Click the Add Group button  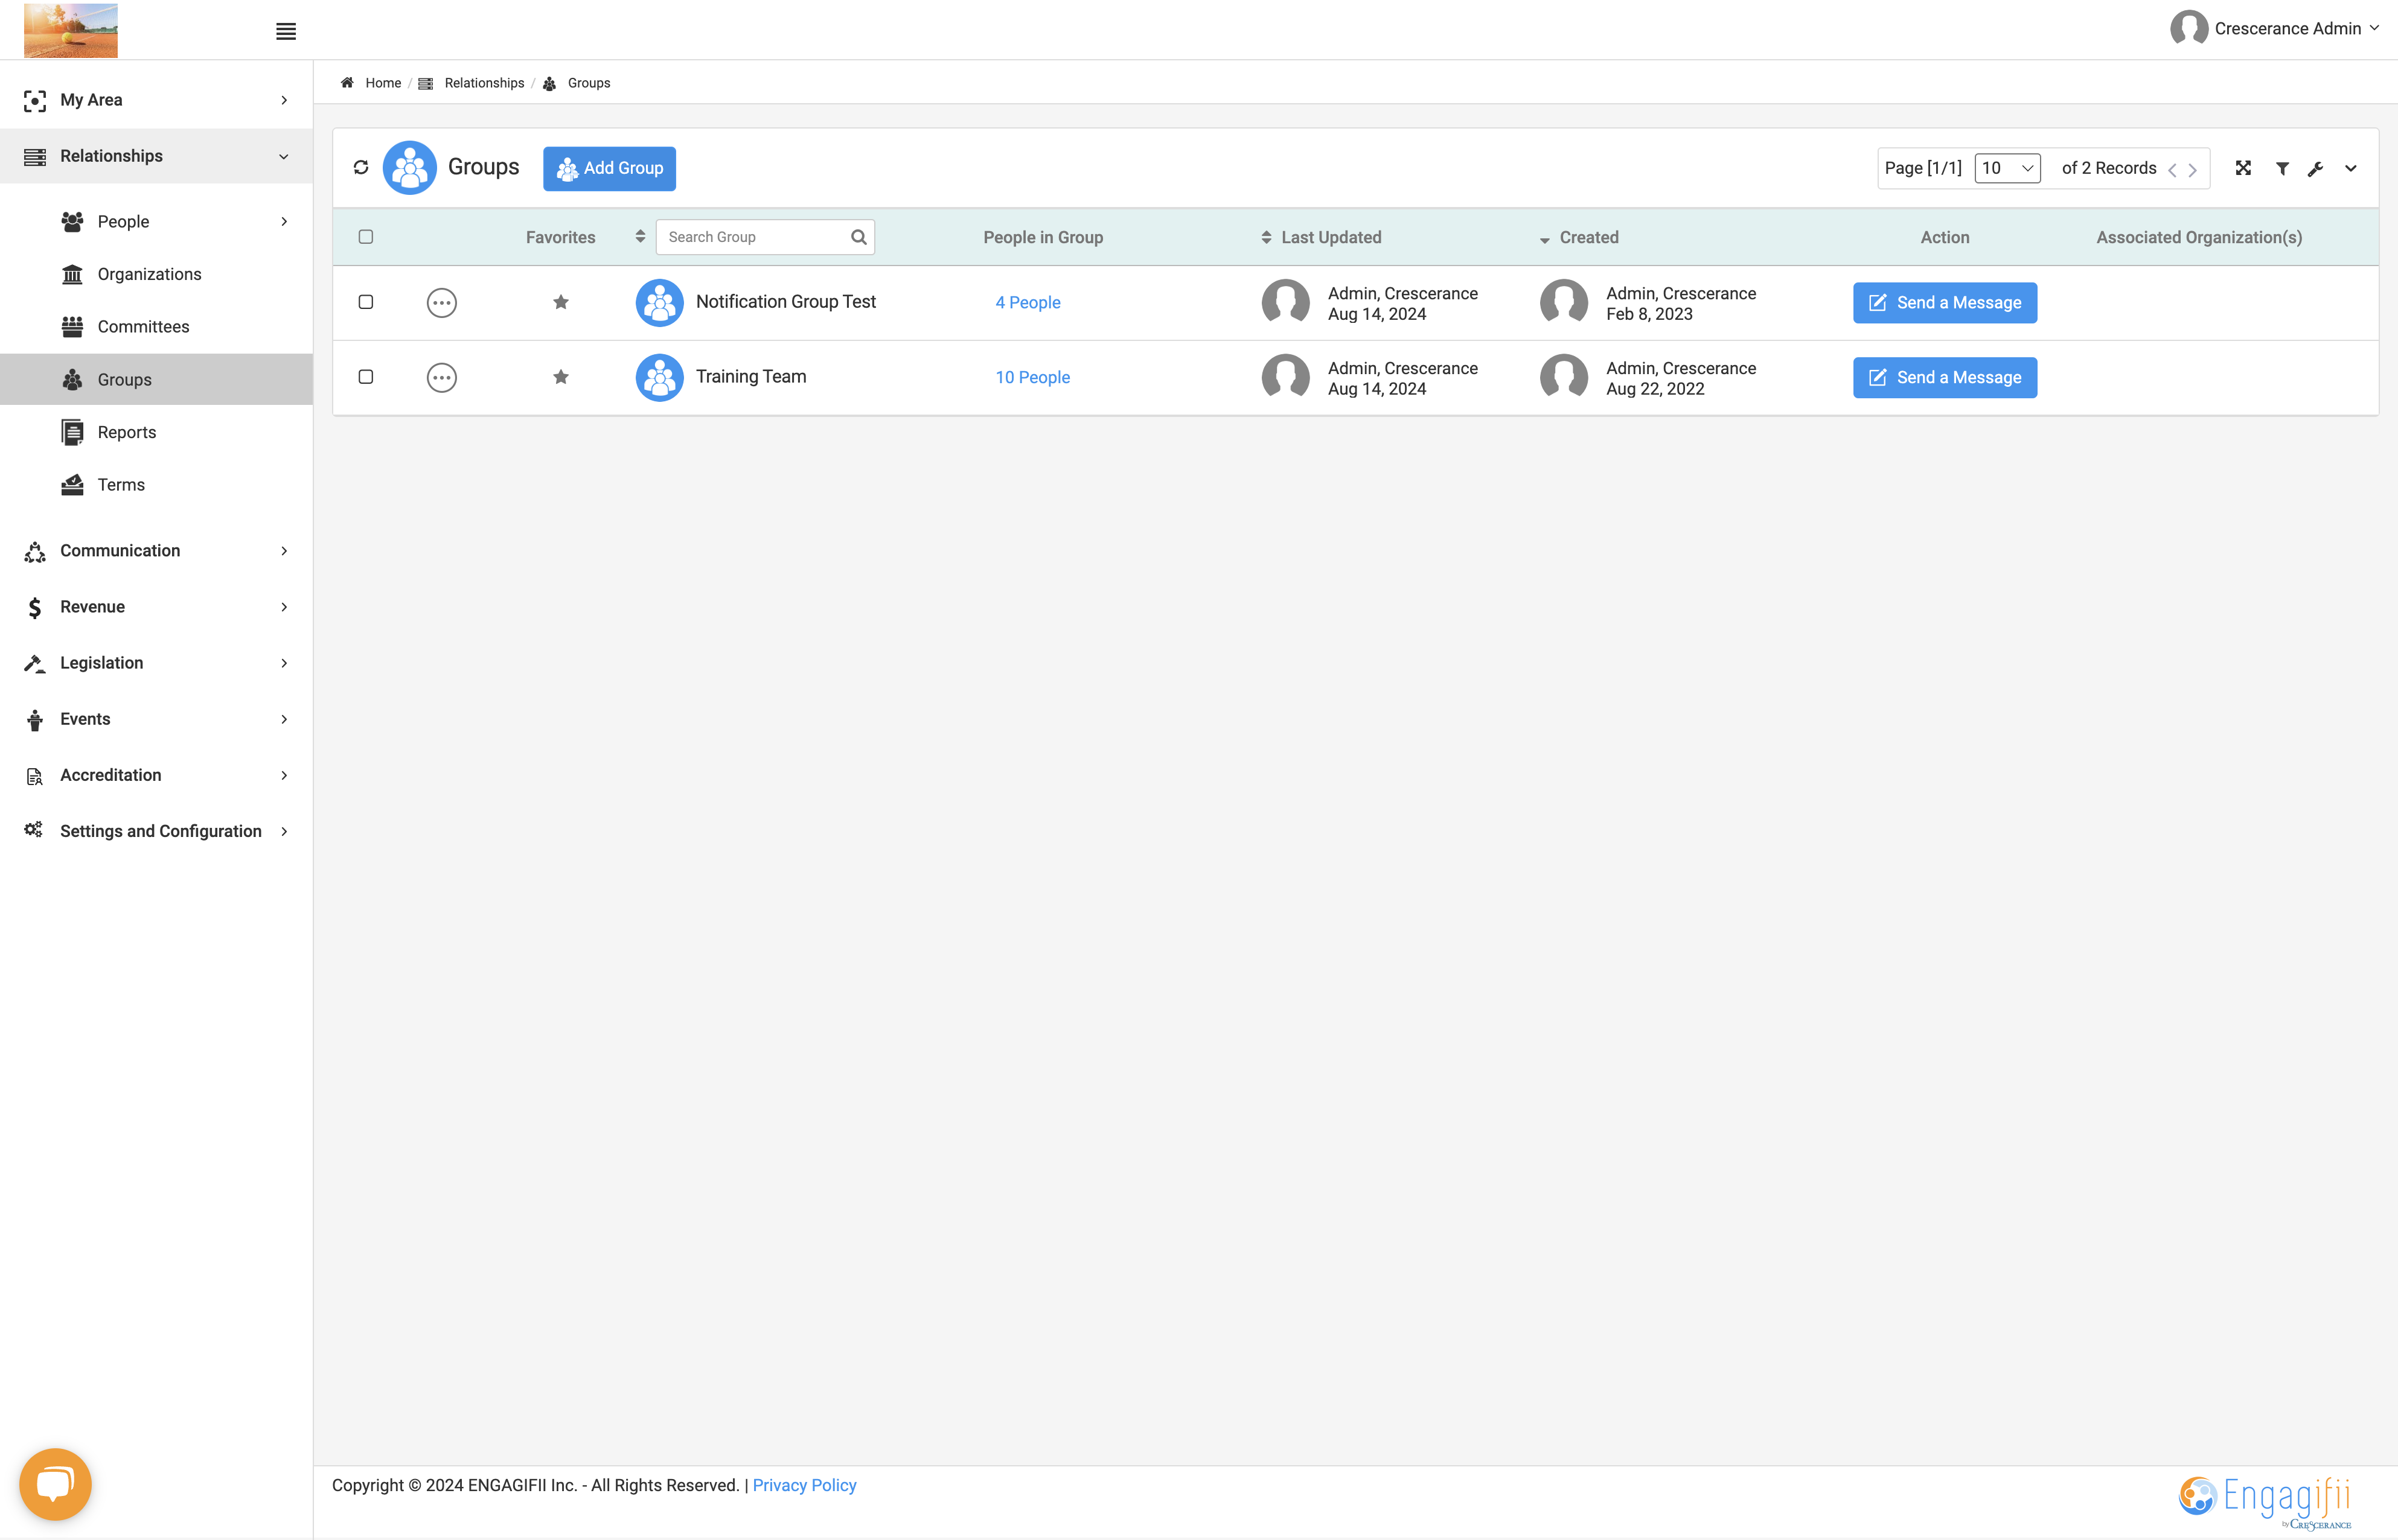click(609, 168)
